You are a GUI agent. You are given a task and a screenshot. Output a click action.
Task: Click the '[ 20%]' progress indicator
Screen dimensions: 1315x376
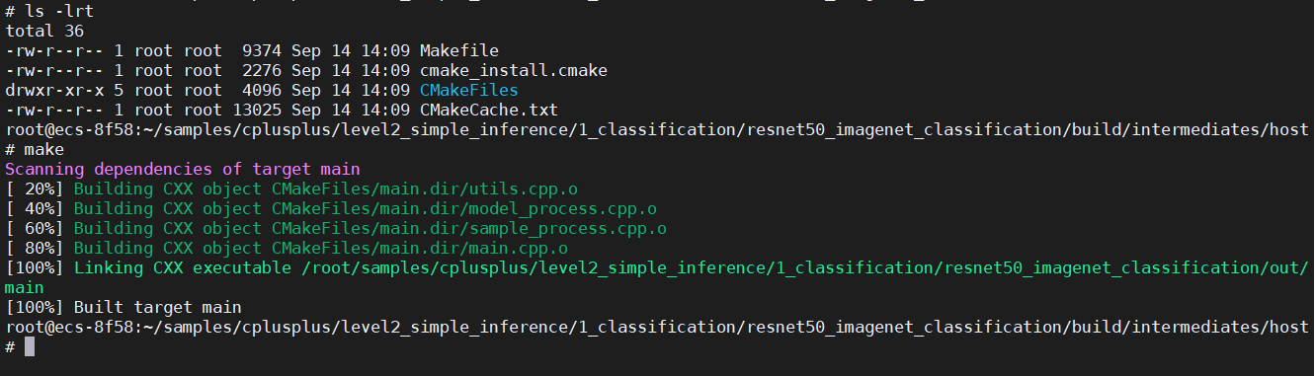point(34,188)
